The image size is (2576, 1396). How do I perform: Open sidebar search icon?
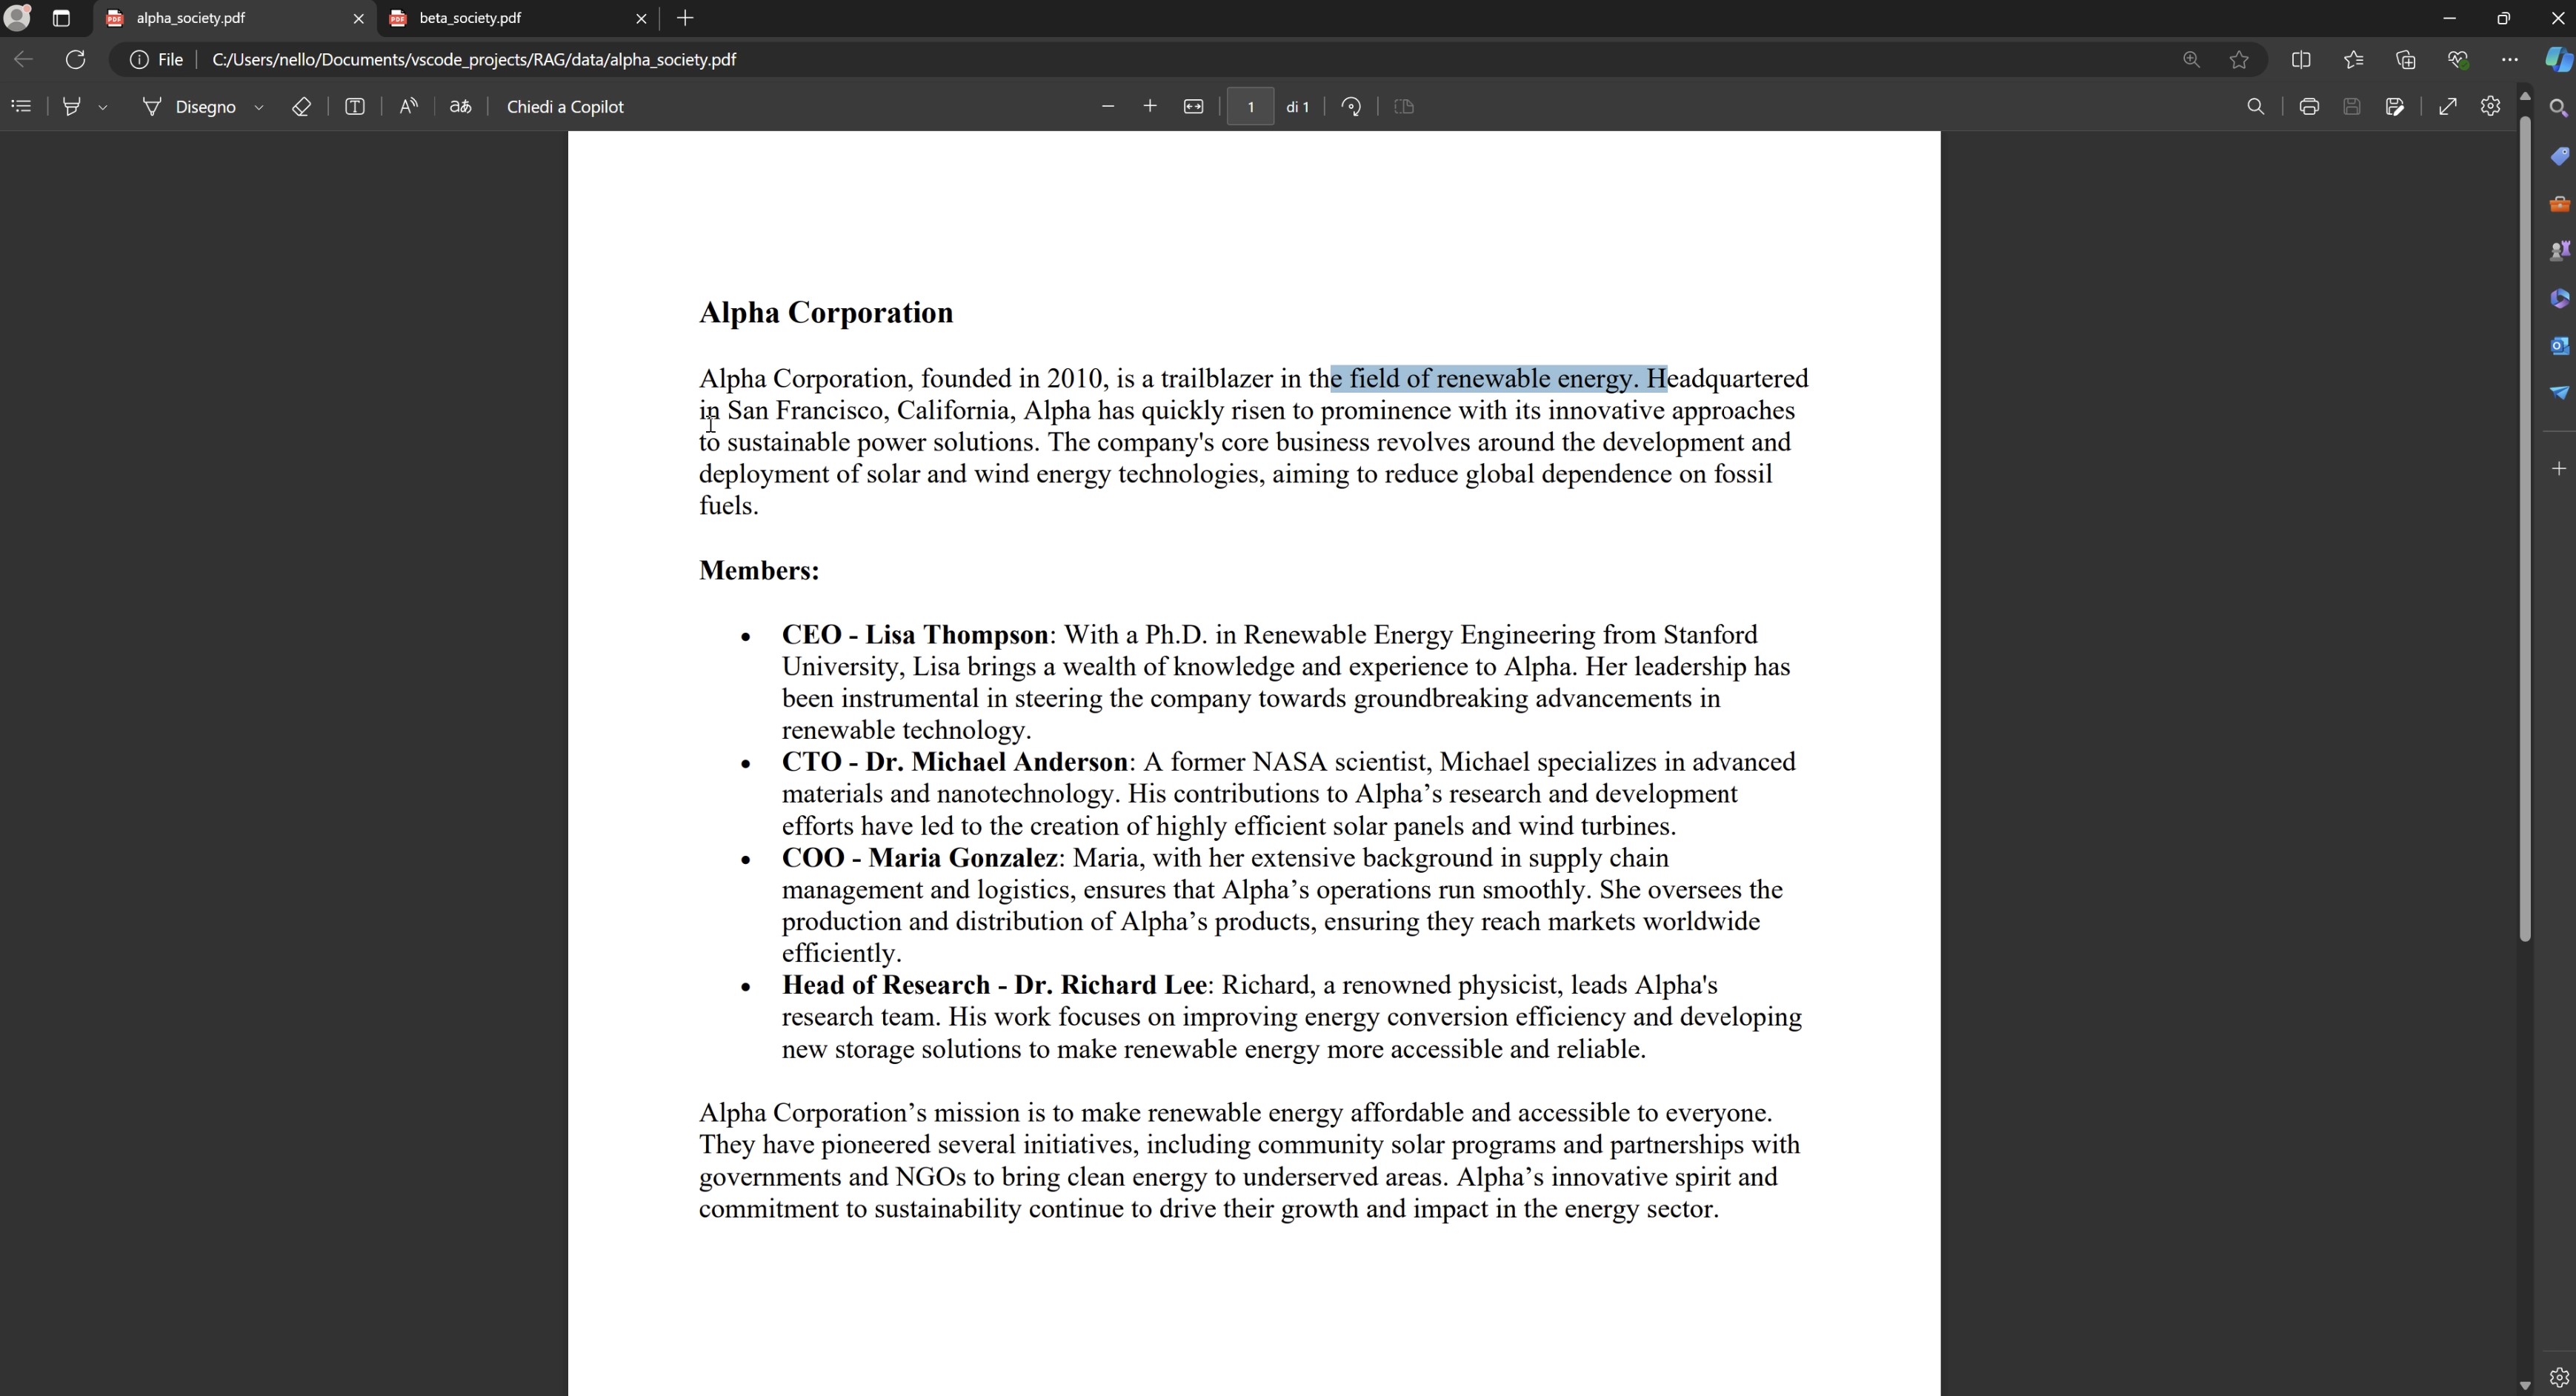click(2559, 107)
